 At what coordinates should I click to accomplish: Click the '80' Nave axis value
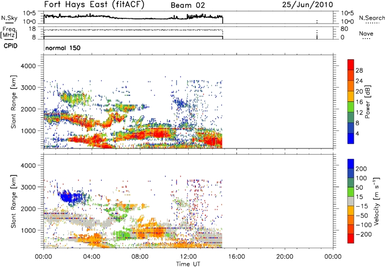(344, 29)
